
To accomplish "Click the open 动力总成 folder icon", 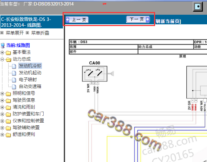I will [x=9, y=60].
